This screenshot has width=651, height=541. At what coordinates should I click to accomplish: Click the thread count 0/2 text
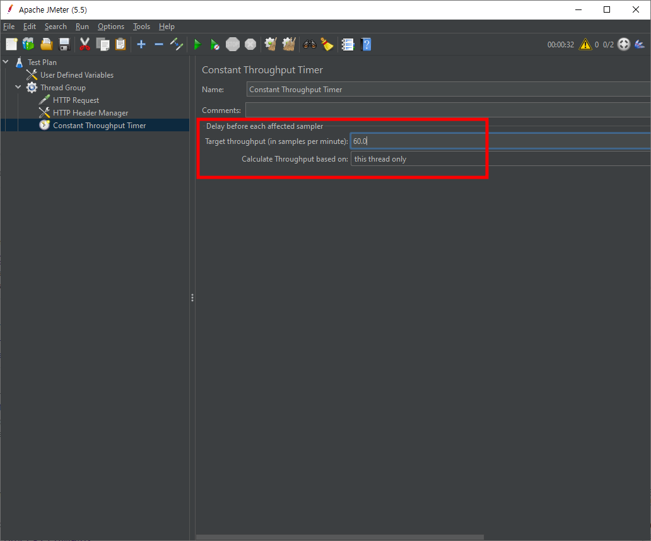[x=608, y=44]
